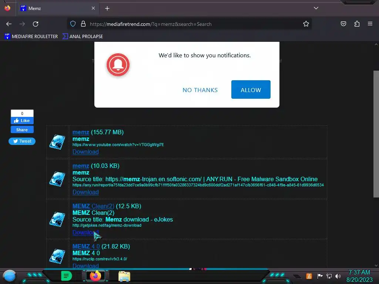Open the tracking protection shield icon
This screenshot has width=379, height=284.
click(x=73, y=24)
